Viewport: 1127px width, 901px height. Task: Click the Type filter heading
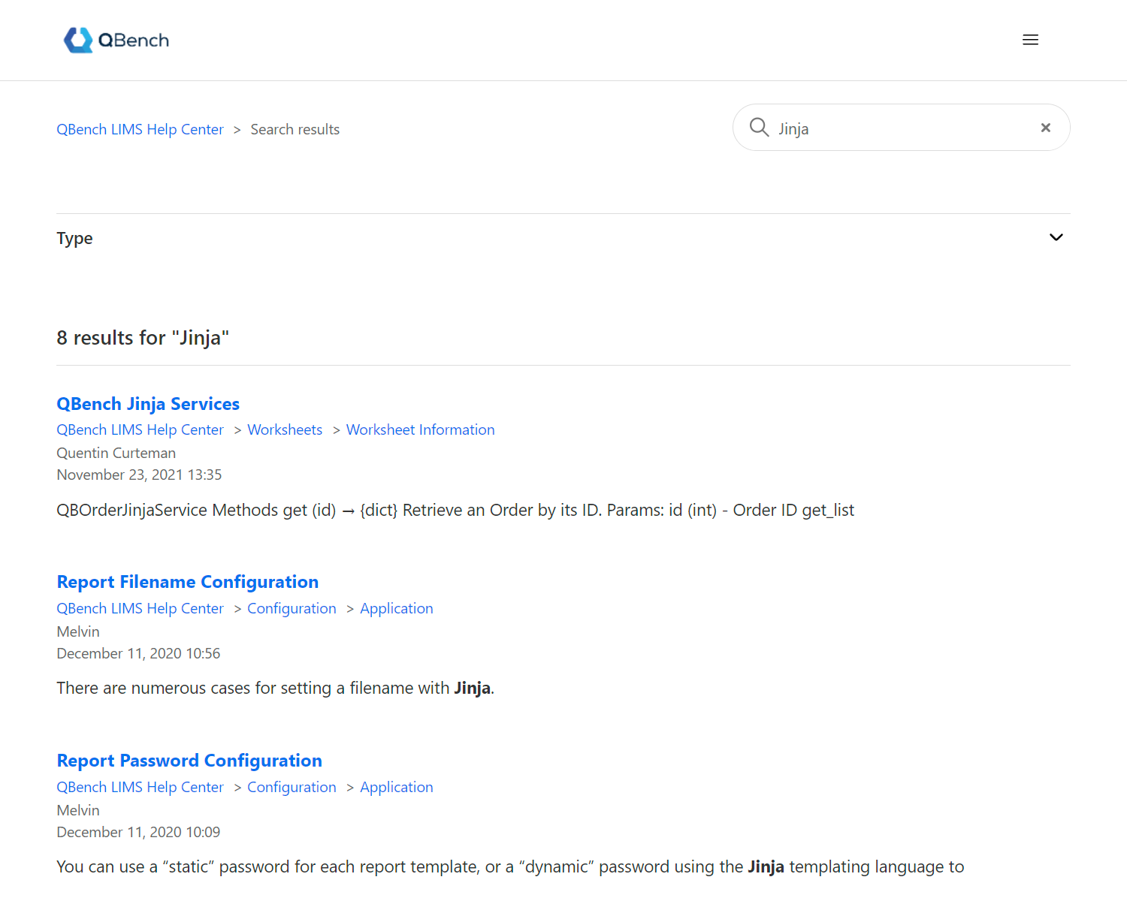click(75, 239)
